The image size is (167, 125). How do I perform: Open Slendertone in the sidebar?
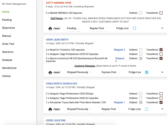click(x=9, y=68)
